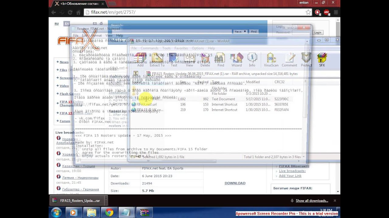Expand the News dropdown in site search
This screenshot has width=389, height=218.
[x=240, y=31]
